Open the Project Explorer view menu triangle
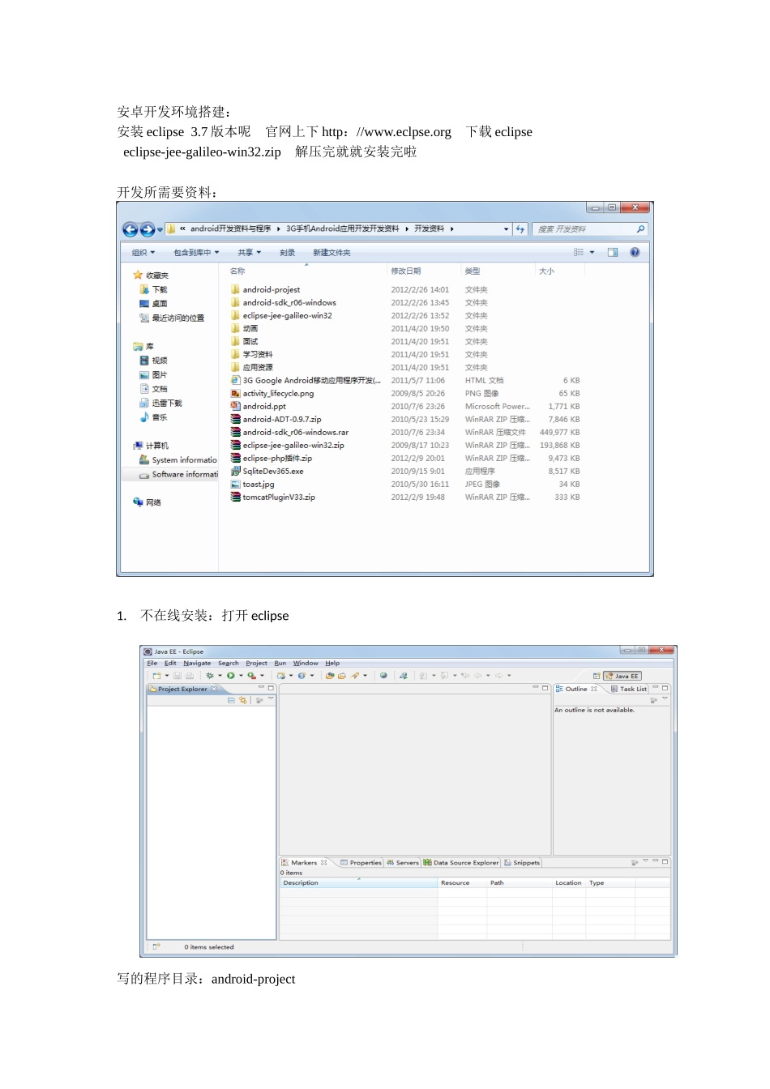The height and width of the screenshot is (1089, 770). [271, 699]
